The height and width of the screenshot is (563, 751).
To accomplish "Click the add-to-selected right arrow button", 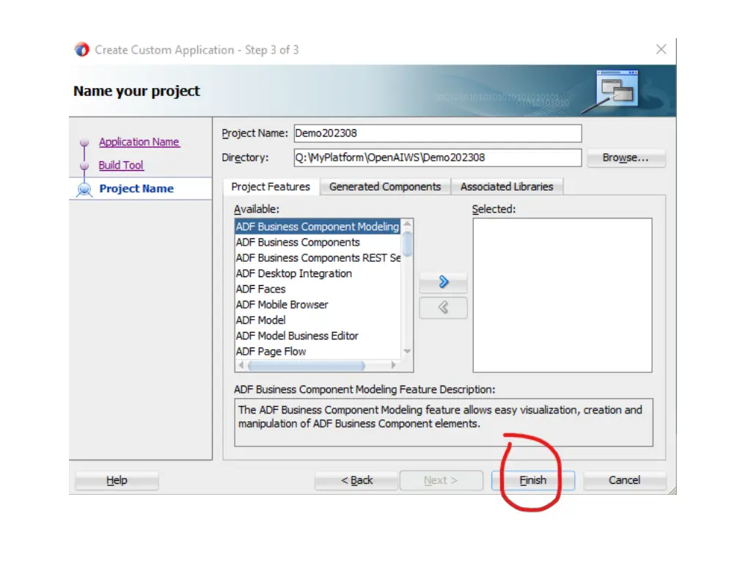I will pos(443,283).
